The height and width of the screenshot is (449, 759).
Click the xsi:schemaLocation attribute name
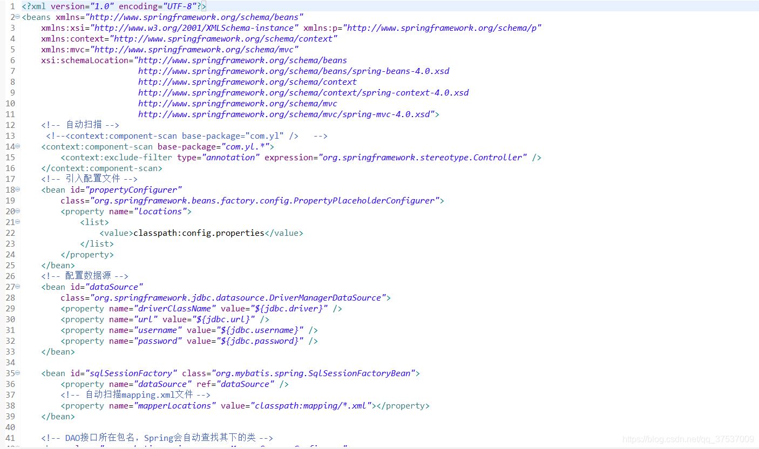(85, 60)
